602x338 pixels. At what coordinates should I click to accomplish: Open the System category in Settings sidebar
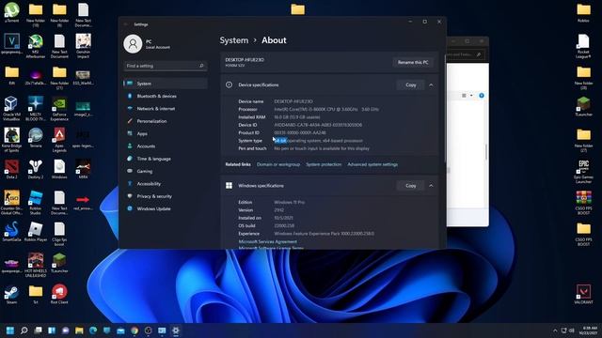[x=166, y=84]
